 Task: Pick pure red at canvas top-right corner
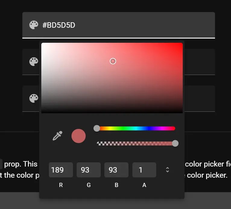pos(182,44)
